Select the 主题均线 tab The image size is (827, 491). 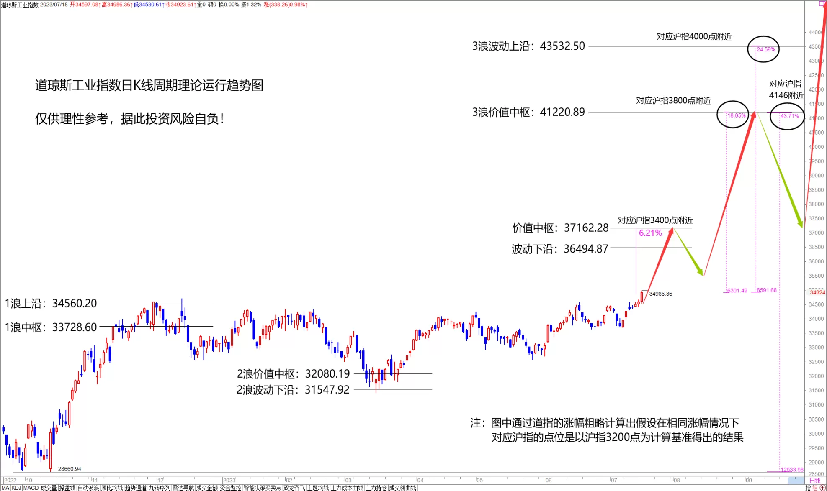pyautogui.click(x=318, y=488)
